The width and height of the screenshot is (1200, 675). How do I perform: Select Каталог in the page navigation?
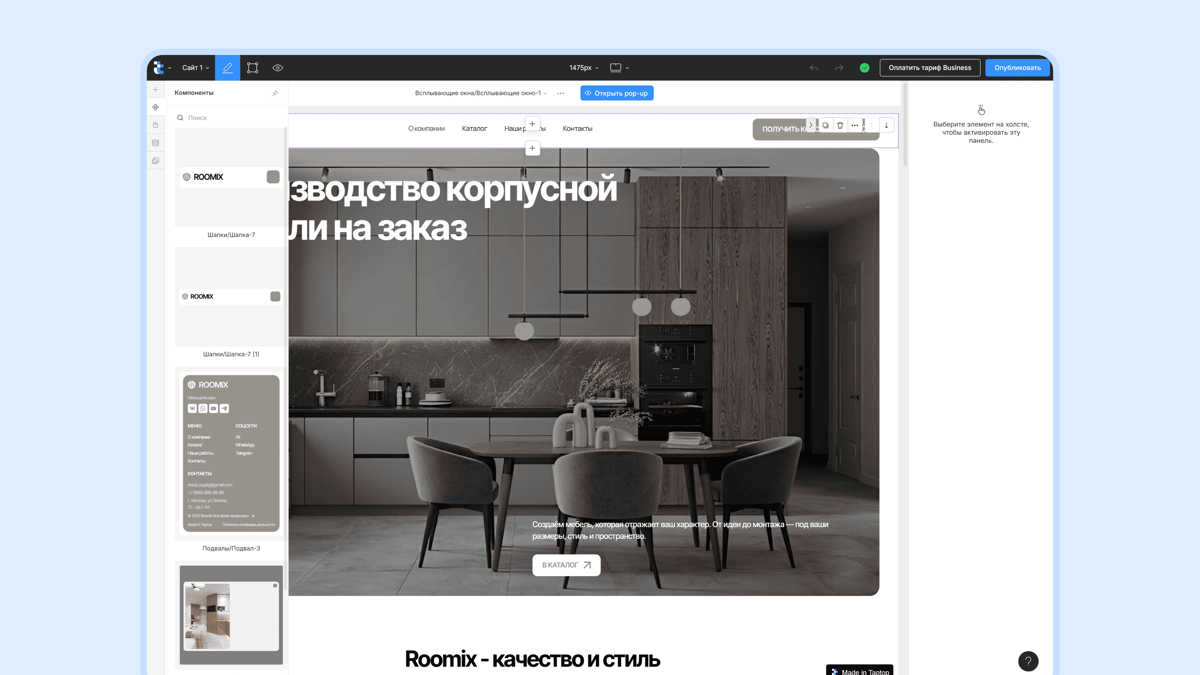[475, 129]
